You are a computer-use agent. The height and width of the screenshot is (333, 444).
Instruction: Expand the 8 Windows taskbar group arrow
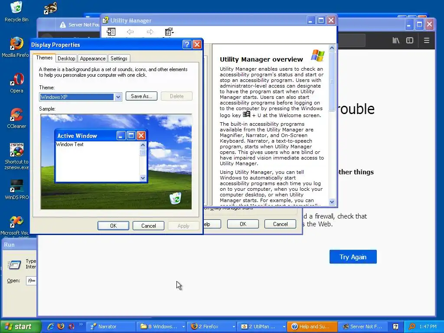point(183,327)
